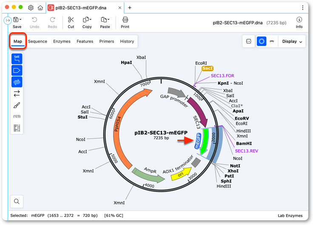Toggle features display arrow icon
Image resolution: width=313 pixels, height=225 pixels.
[x=17, y=70]
